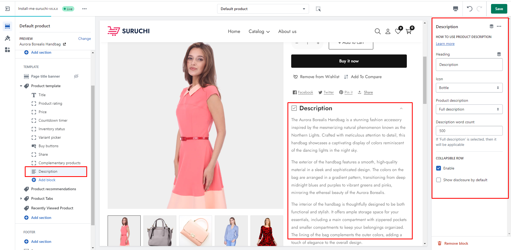Click the Learn more link
The height and width of the screenshot is (250, 511).
click(x=445, y=44)
